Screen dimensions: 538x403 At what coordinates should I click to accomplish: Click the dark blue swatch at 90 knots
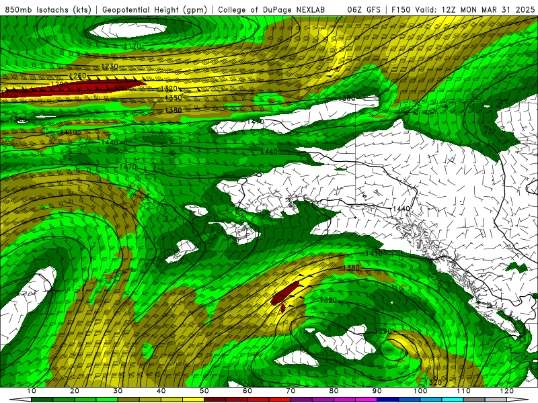pos(388,400)
